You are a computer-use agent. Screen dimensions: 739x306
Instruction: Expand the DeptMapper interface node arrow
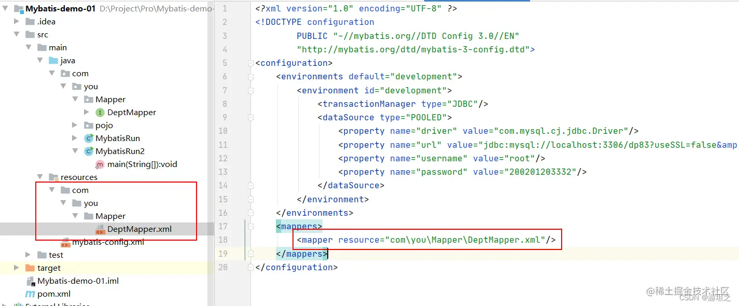point(87,112)
